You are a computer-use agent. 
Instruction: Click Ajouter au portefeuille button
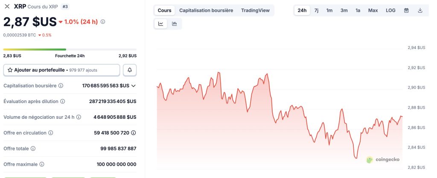tap(61, 70)
